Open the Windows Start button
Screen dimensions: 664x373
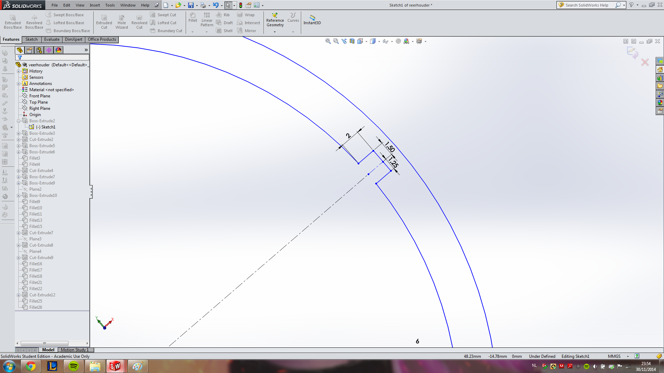[x=9, y=366]
